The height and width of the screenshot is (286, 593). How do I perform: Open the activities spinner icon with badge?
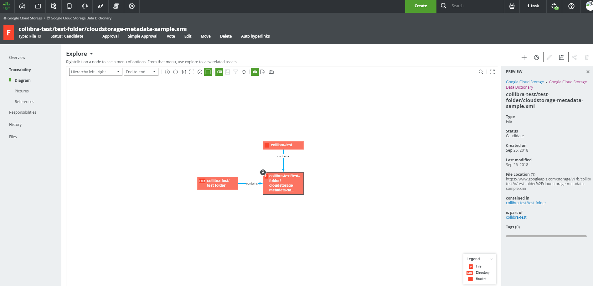pyautogui.click(x=554, y=6)
